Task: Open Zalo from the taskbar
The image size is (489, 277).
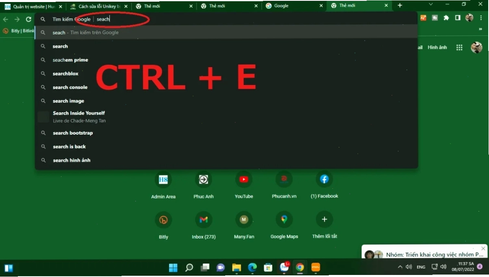Action: [284, 267]
